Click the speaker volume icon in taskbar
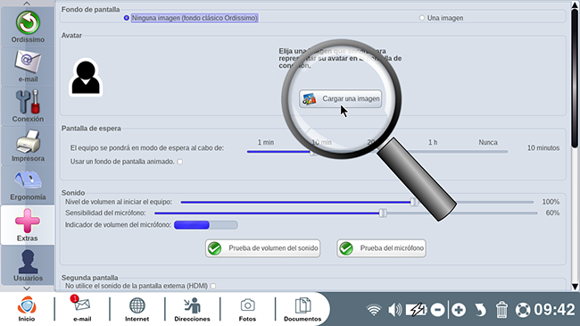 click(x=394, y=310)
